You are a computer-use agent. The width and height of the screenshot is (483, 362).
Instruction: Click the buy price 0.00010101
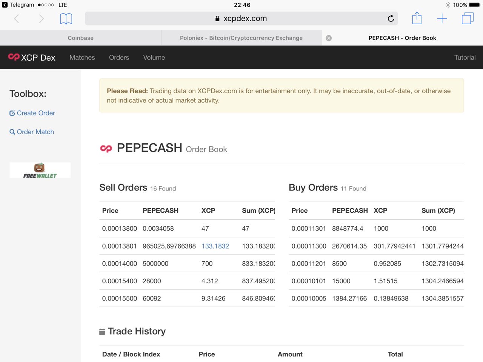[309, 281]
